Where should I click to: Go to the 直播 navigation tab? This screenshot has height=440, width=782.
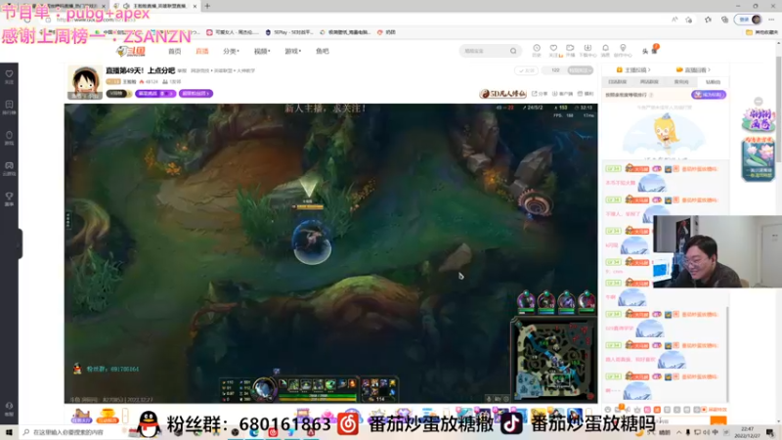tap(202, 52)
